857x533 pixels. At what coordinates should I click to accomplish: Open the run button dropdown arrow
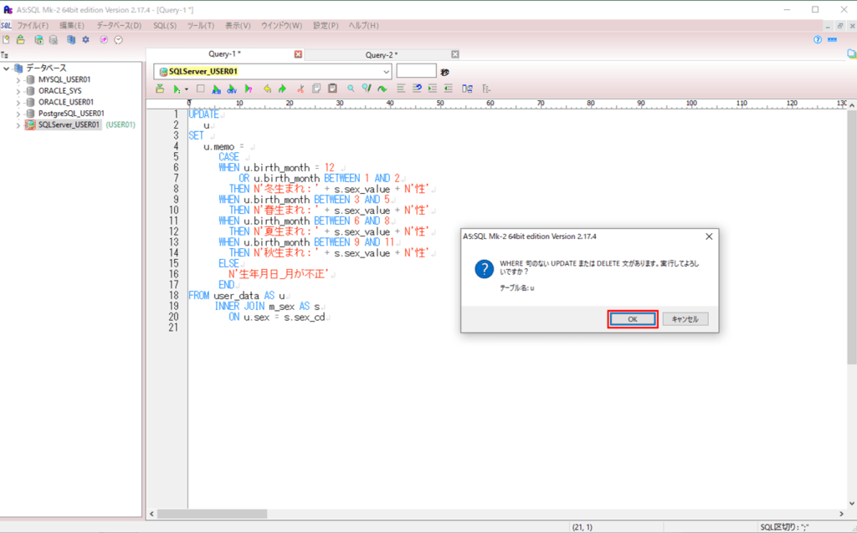(187, 89)
